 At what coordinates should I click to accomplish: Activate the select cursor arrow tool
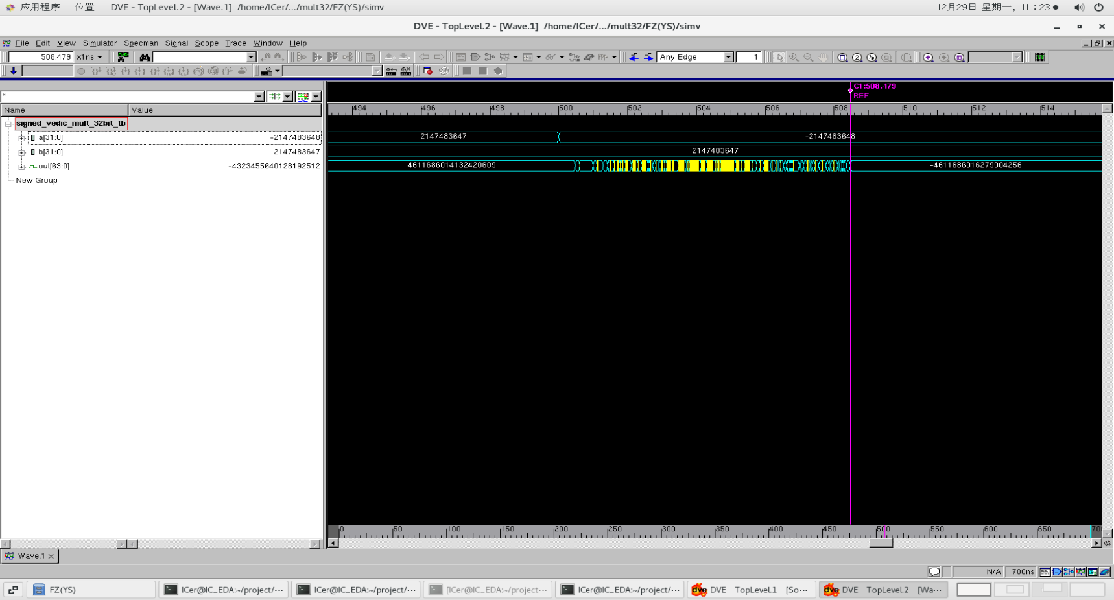[780, 57]
